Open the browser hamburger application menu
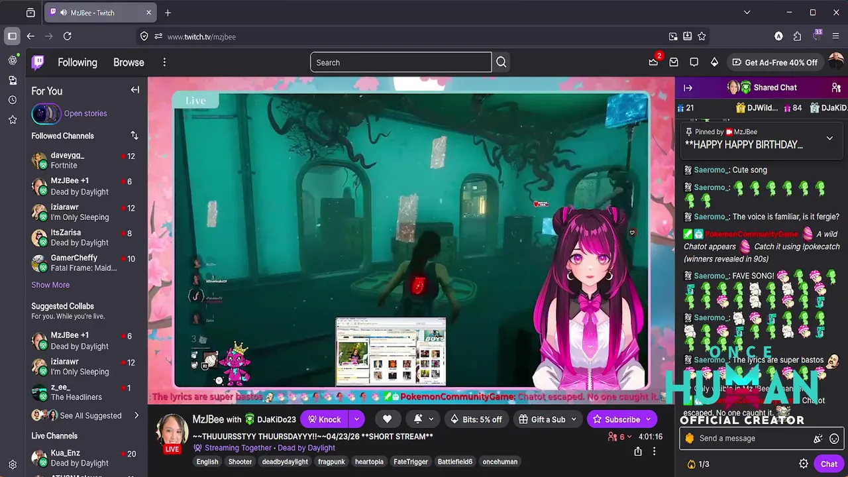The width and height of the screenshot is (848, 477). 835,36
